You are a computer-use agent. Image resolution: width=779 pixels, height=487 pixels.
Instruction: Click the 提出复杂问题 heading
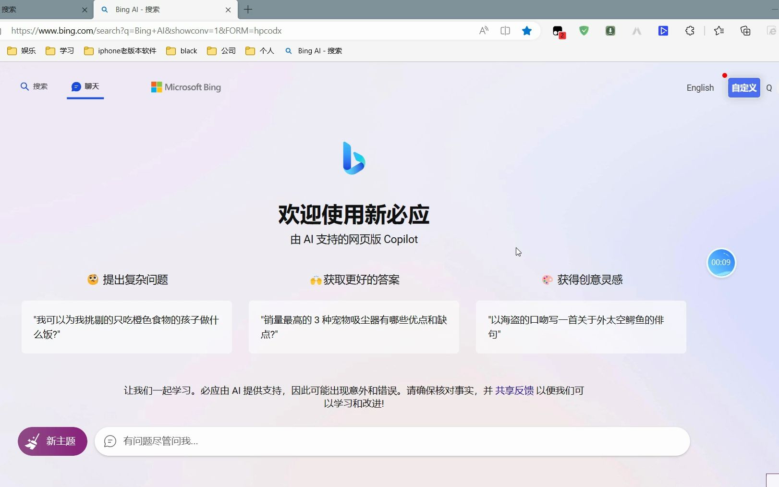click(128, 280)
